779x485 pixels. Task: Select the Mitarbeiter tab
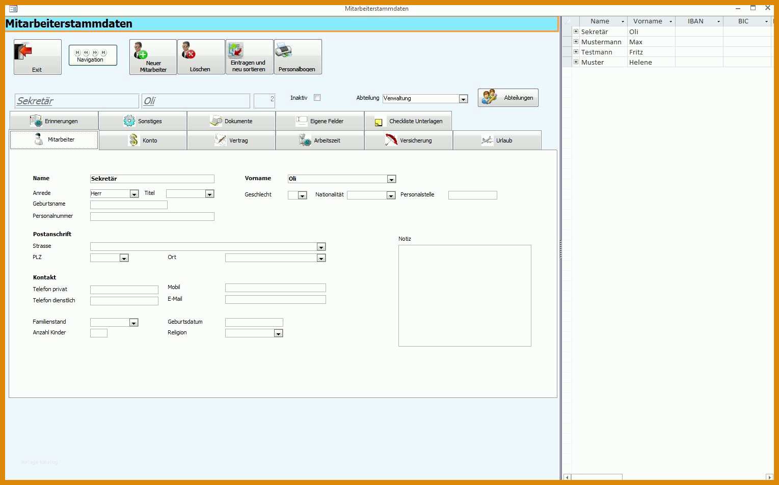point(54,140)
